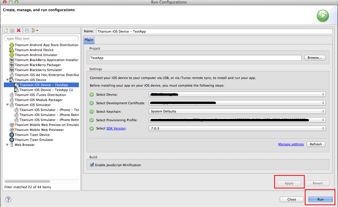Click the Titanium Tizen Emulator icon
The height and width of the screenshot is (207, 338).
(x=12, y=140)
